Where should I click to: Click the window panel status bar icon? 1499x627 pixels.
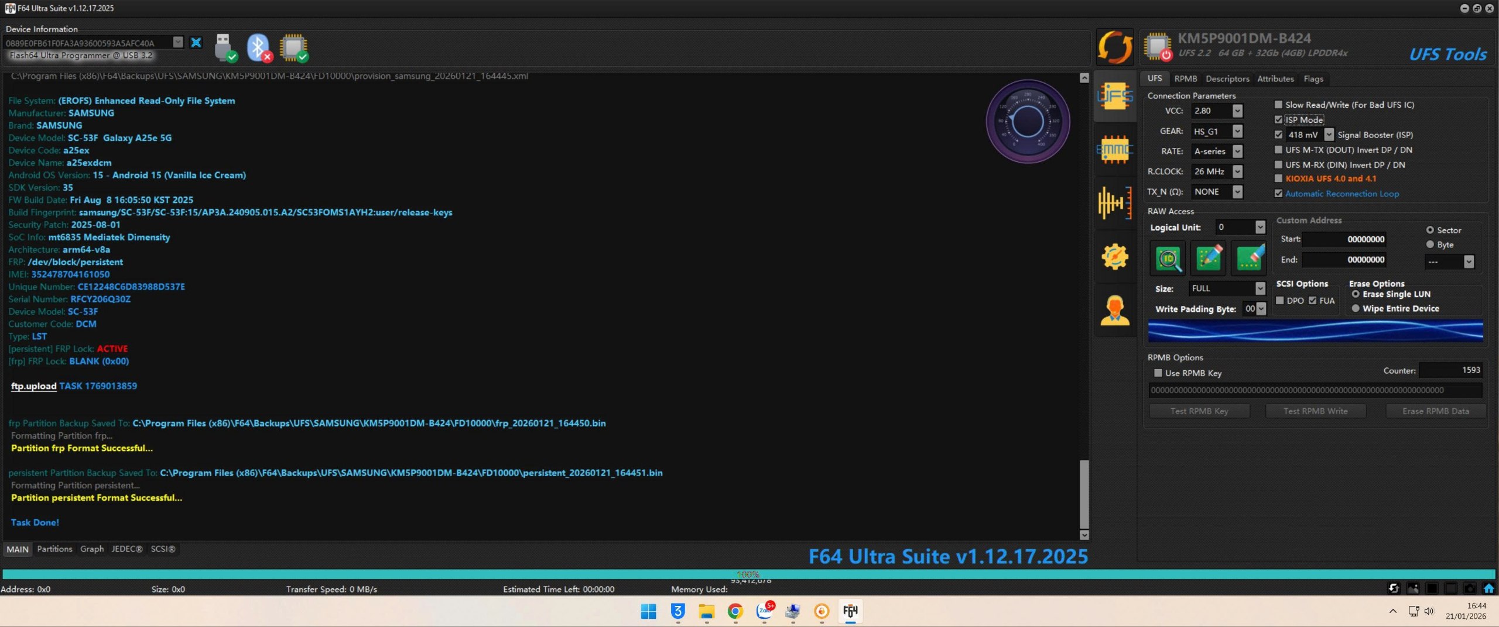1451,588
